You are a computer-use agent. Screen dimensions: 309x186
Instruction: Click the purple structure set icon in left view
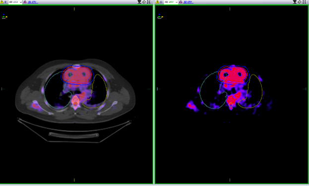[x=25, y=2]
